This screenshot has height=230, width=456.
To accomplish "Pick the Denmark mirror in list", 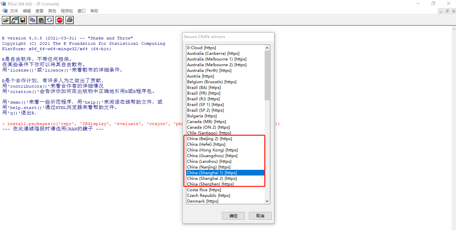I will pyautogui.click(x=225, y=201).
